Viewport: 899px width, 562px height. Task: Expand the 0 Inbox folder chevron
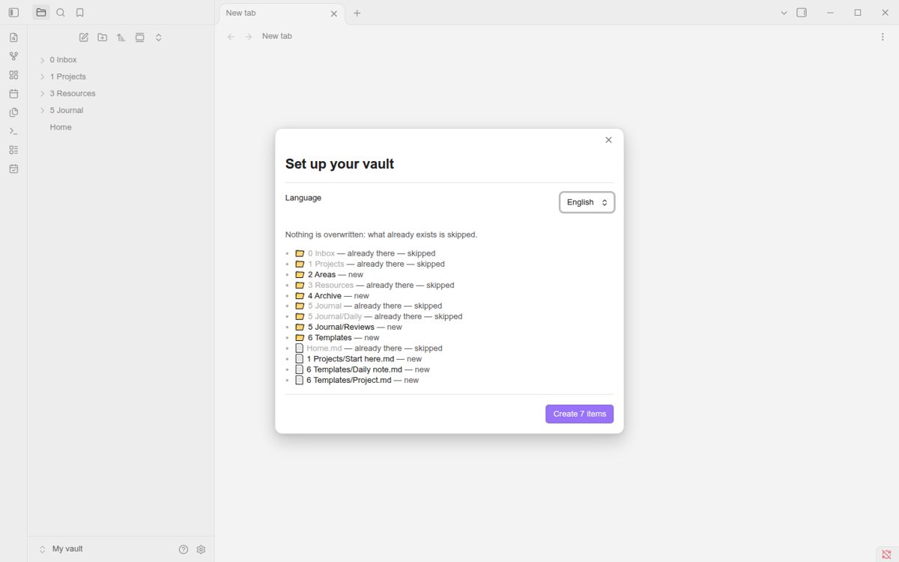point(42,60)
